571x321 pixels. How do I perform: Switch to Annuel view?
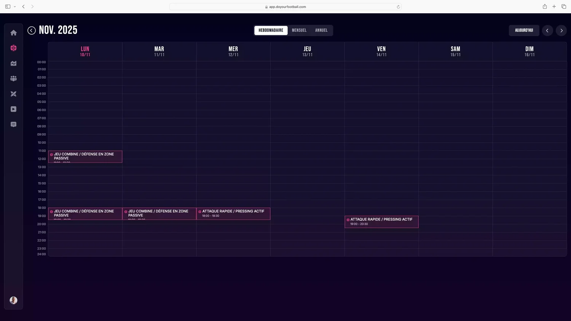[321, 30]
